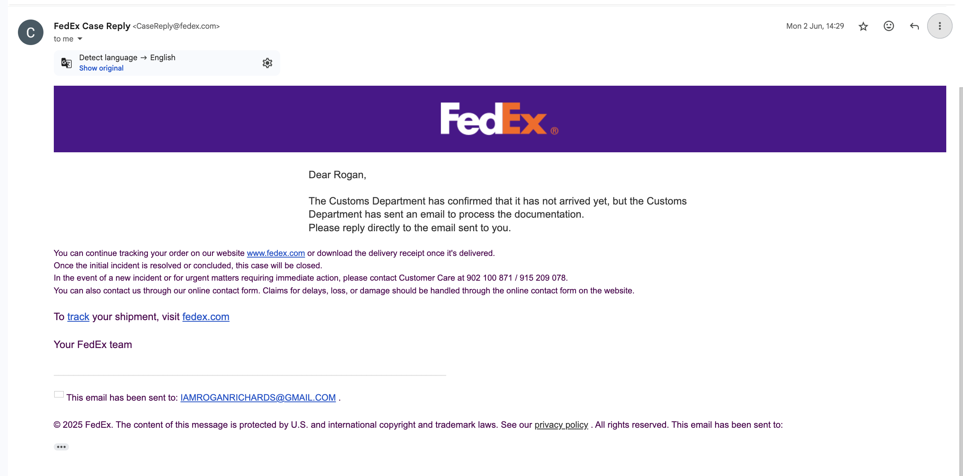Image resolution: width=963 pixels, height=476 pixels.
Task: Click the sender avatar with letter C
Action: point(31,32)
